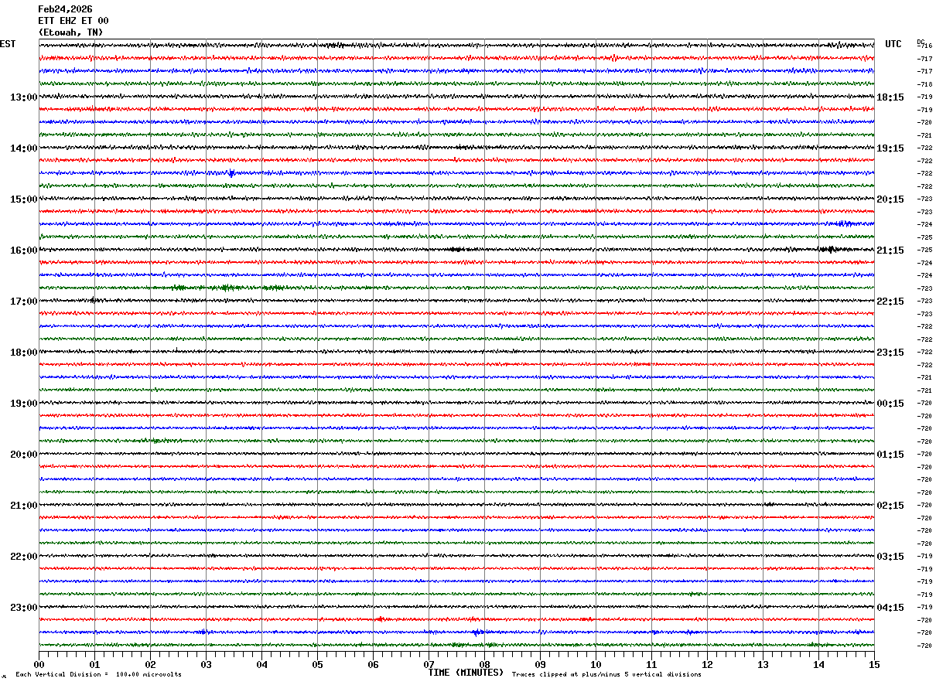Click the '19:15' UTC time label
The image size is (936, 685).
pyautogui.click(x=890, y=148)
